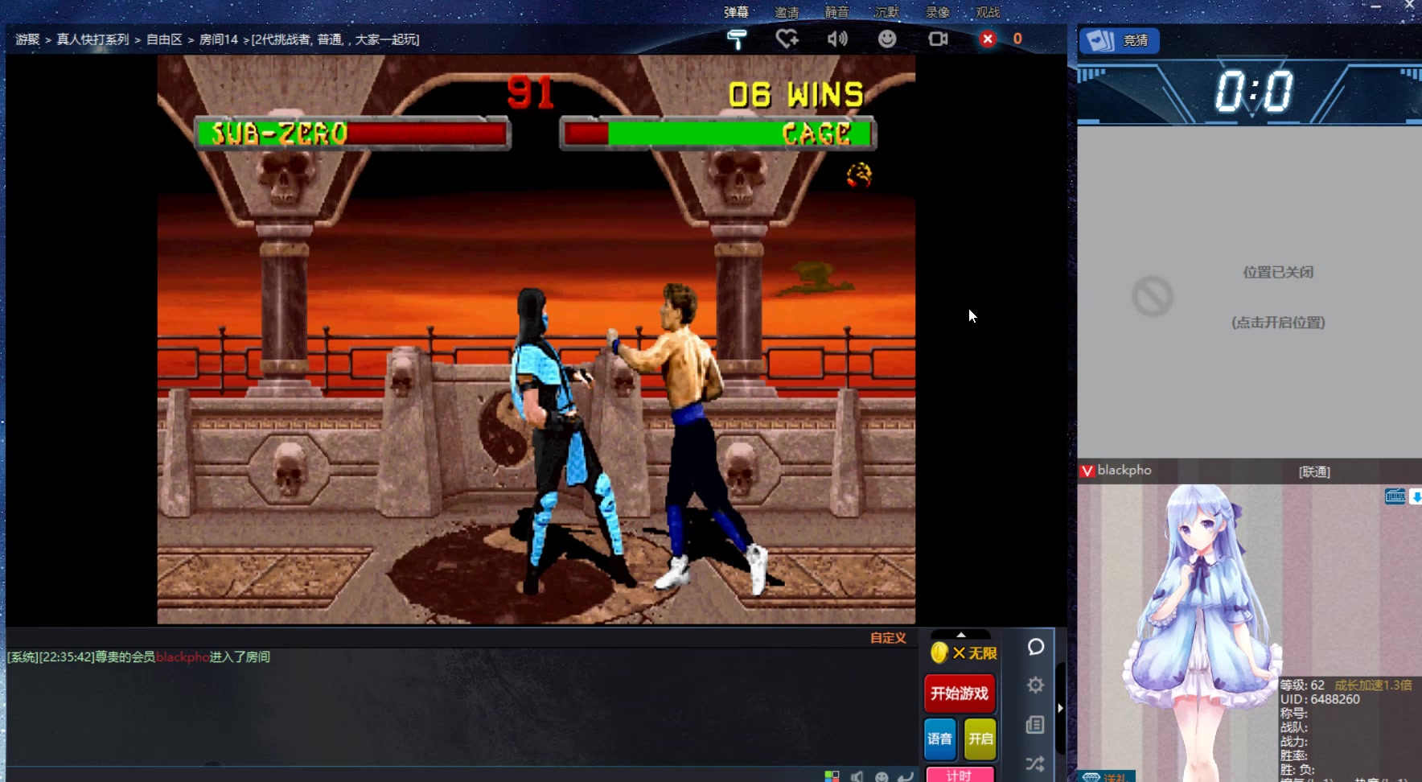Open the 自定义 custom option
The image size is (1422, 782).
888,638
